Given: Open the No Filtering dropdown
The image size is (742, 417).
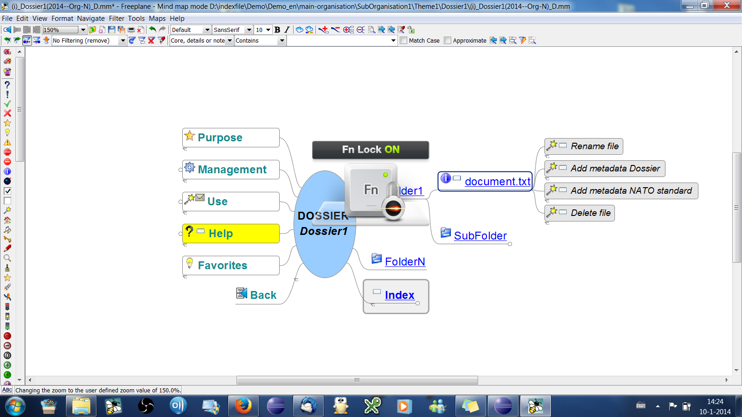Looking at the screenshot, I should [x=123, y=41].
